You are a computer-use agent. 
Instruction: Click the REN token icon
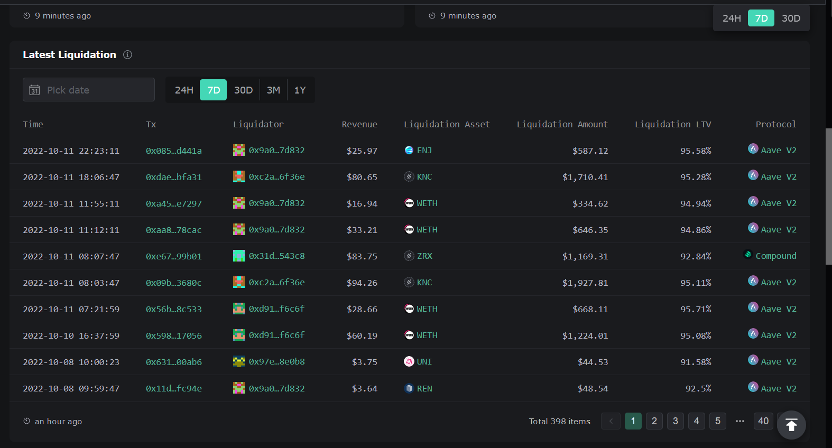409,388
